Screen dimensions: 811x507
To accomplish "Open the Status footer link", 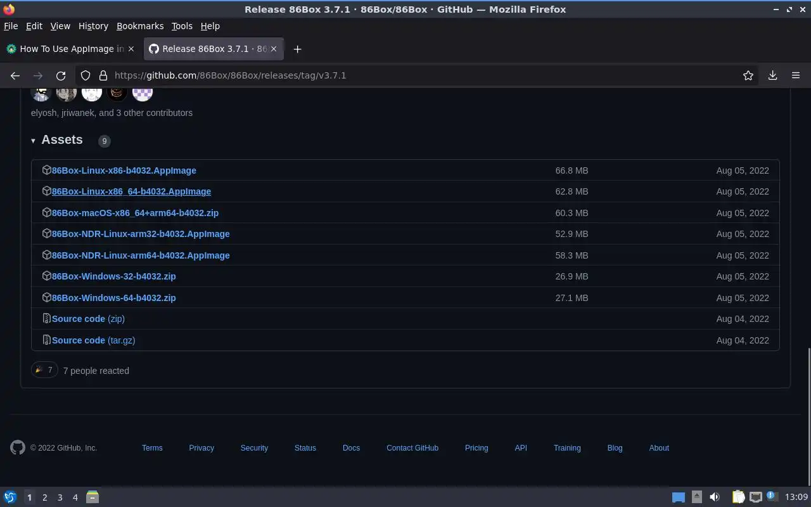I will (x=305, y=448).
